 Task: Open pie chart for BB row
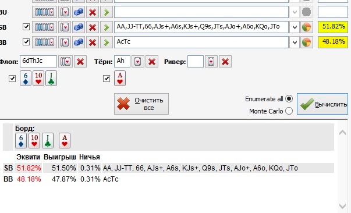pyautogui.click(x=306, y=42)
